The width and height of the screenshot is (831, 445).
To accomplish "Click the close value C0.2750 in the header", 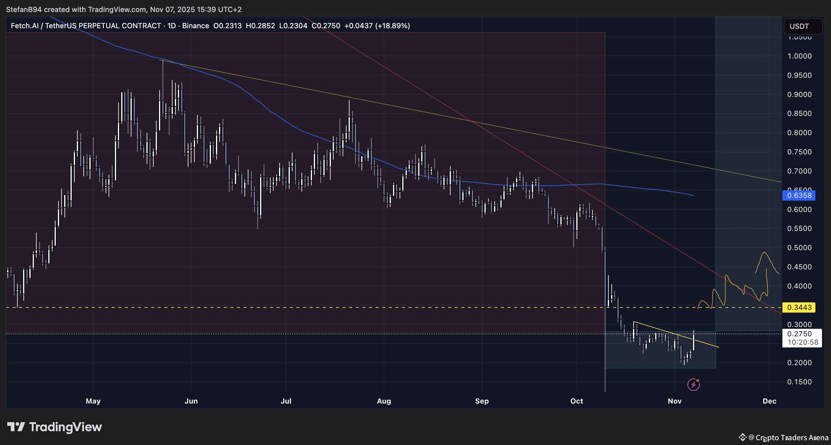I will [x=326, y=26].
